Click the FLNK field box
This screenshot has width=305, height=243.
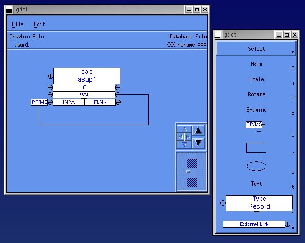100,103
